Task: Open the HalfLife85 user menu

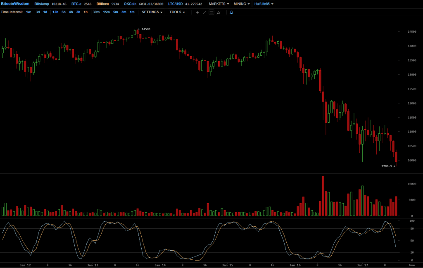Action: point(264,4)
